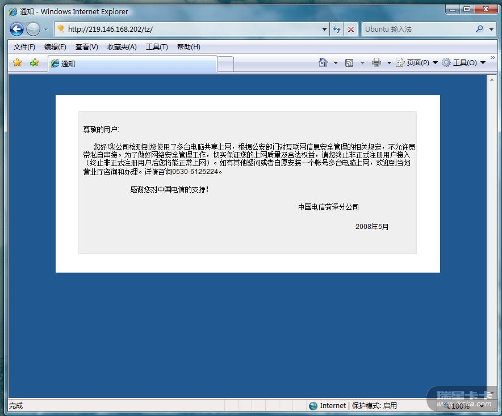Open a new blank tab
Screen dimensions: 502x416
[225, 64]
